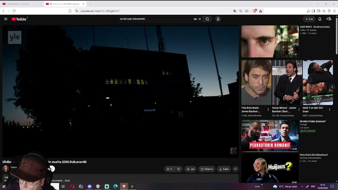
Task: Show hidden system tray icons
Action: [x=302, y=187]
